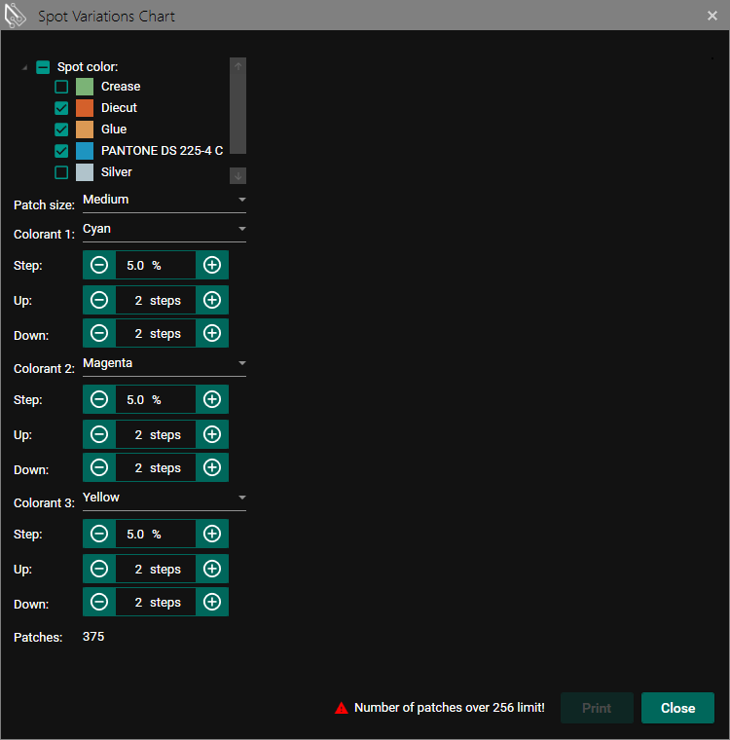Click the red warning triangle icon
This screenshot has height=740, width=730.
click(342, 708)
